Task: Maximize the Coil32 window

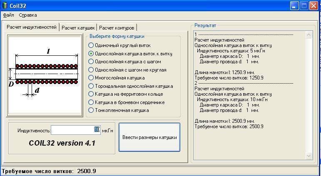Action: click(x=304, y=6)
